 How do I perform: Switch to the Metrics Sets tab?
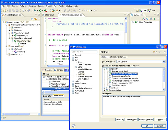(x=114, y=57)
